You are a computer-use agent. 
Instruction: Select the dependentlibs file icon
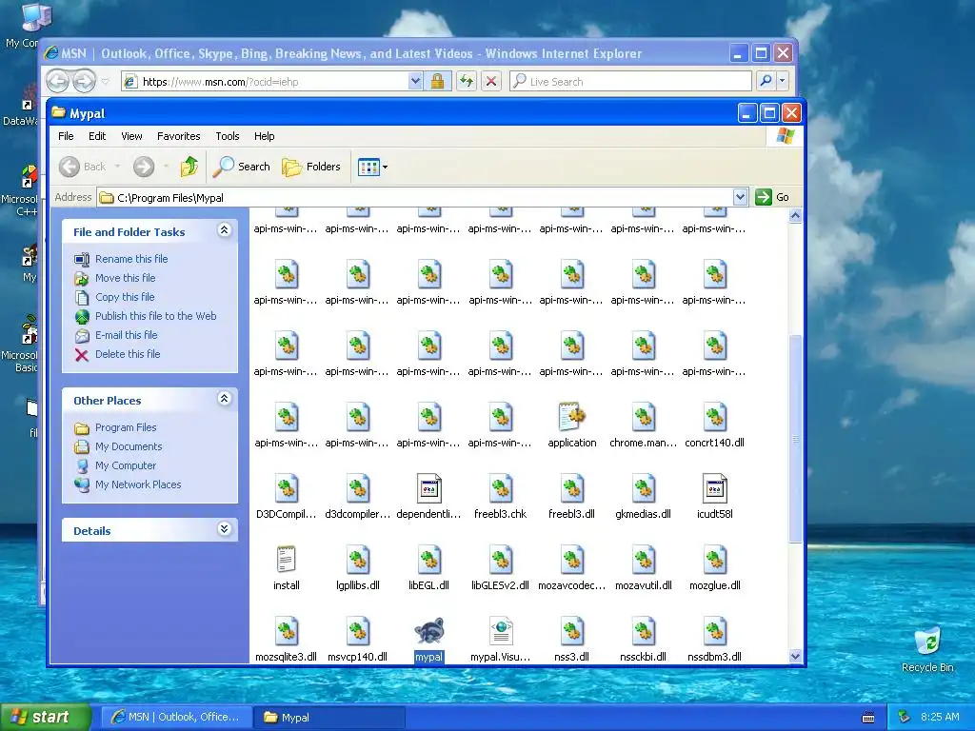coord(429,488)
